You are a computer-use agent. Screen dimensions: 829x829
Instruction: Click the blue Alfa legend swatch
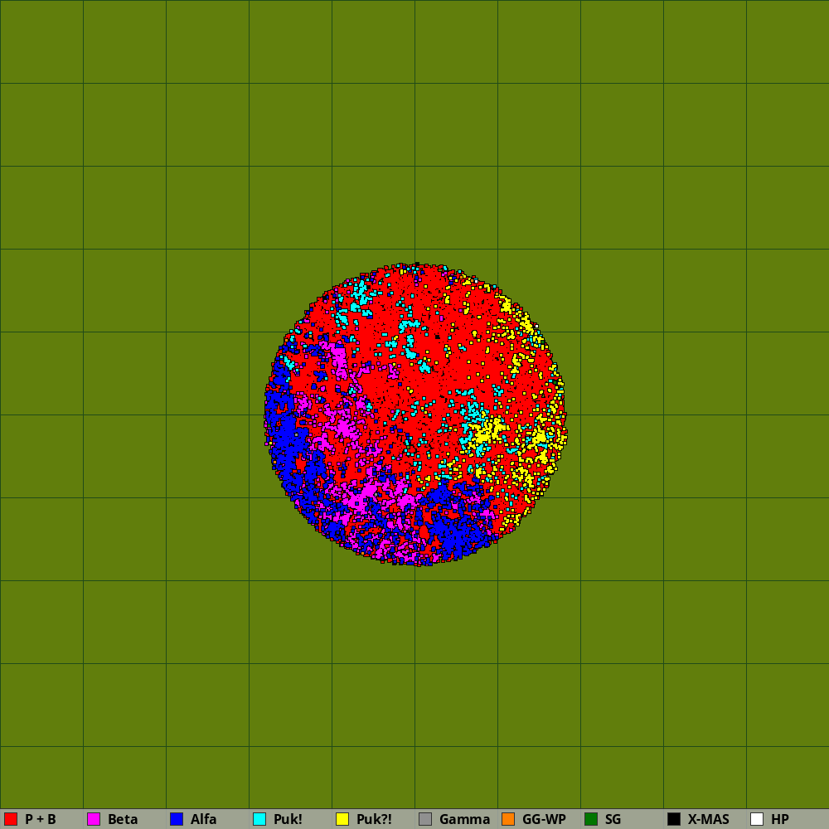point(177,819)
